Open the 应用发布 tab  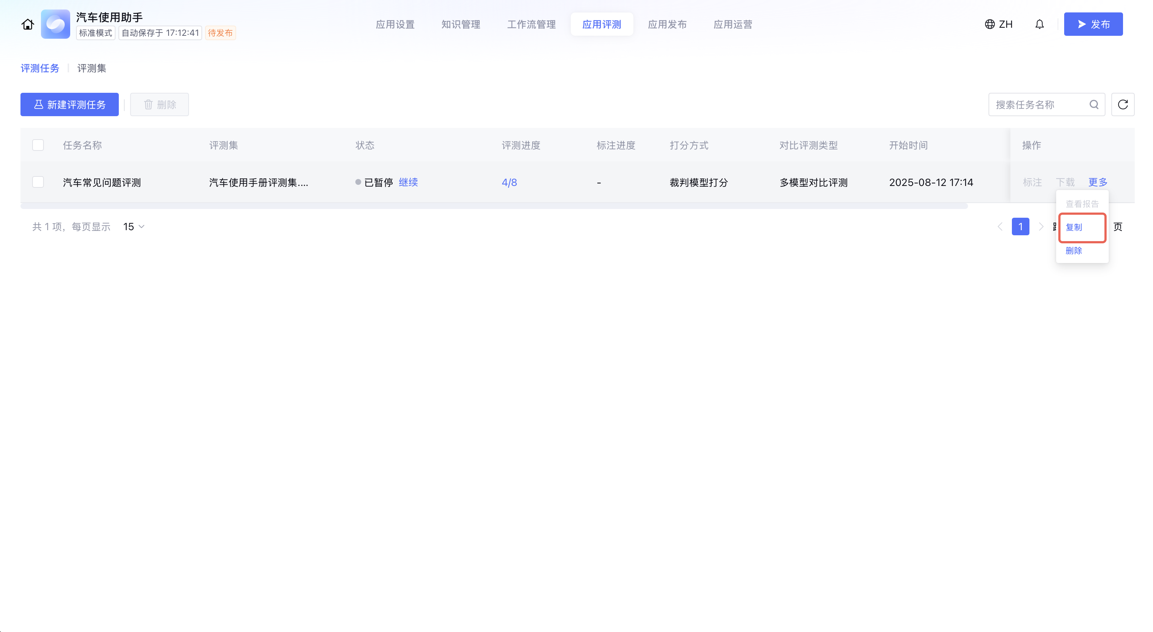667,24
